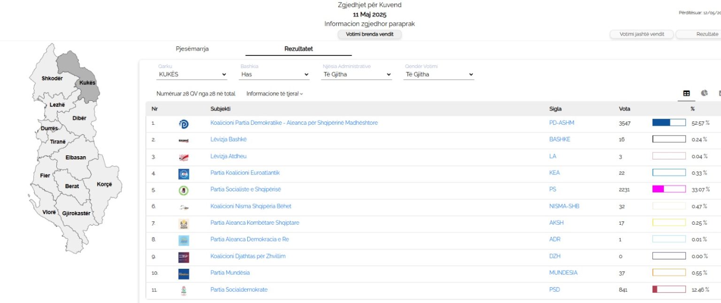The image size is (721, 303).
Task: Click the Numëruar 28 QV nga 28 text
Action: point(196,94)
